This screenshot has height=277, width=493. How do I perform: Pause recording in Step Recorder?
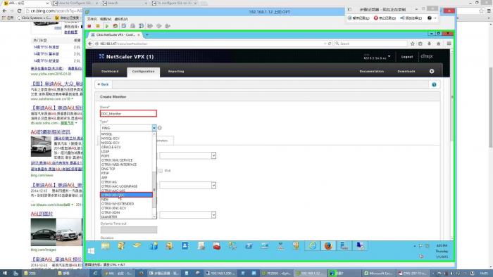(358, 18)
